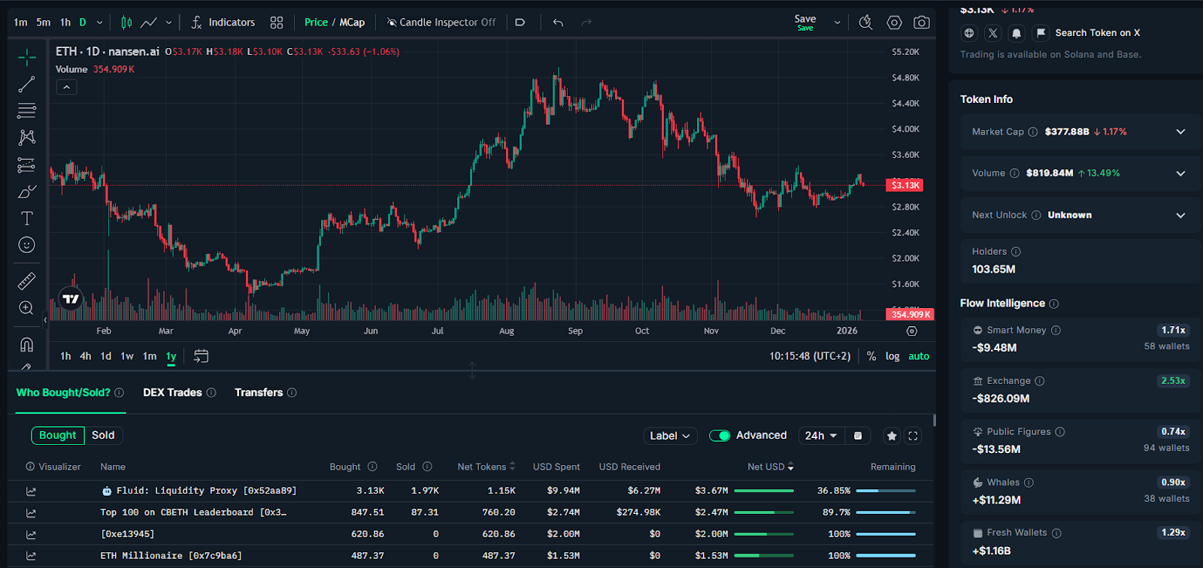Open the X (Twitter) social icon

[992, 33]
